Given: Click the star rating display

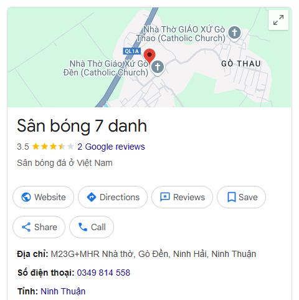Looking at the screenshot, I should tap(53, 147).
